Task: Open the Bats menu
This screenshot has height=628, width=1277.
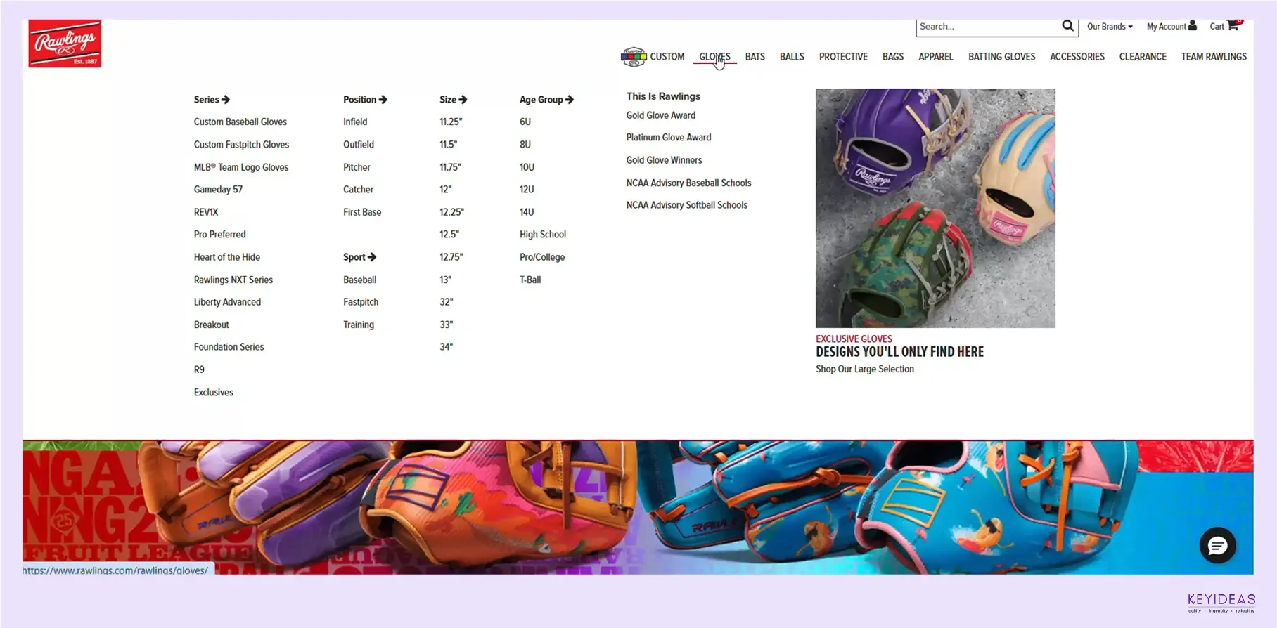Action: point(755,57)
